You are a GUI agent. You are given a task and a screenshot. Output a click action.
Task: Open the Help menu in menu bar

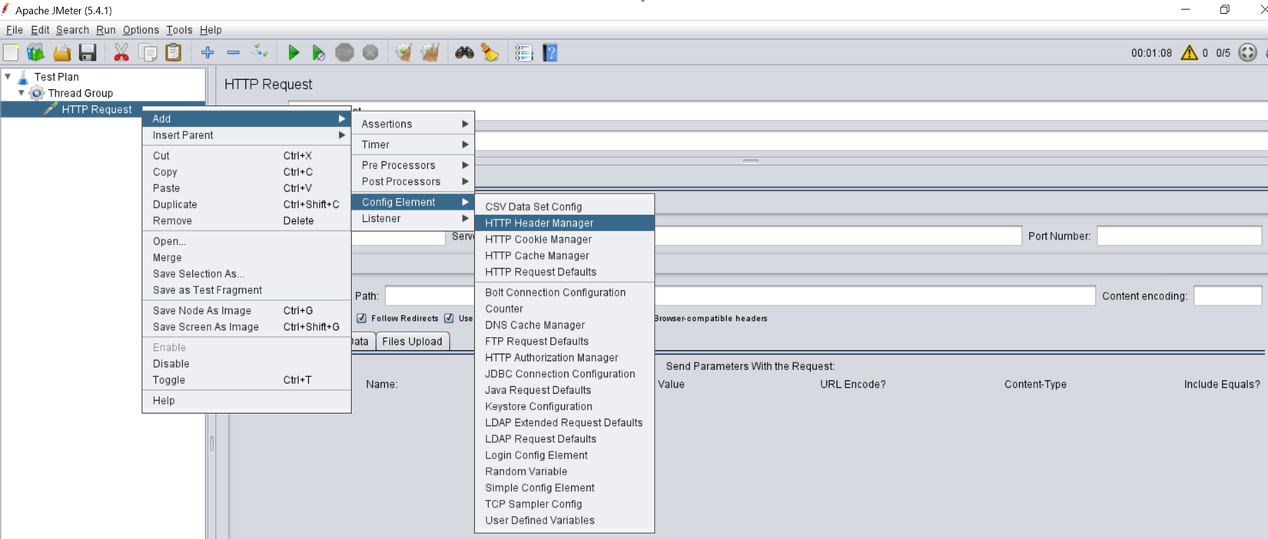pyautogui.click(x=211, y=30)
